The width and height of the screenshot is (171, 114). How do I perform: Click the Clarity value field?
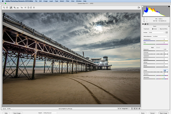click(166, 71)
